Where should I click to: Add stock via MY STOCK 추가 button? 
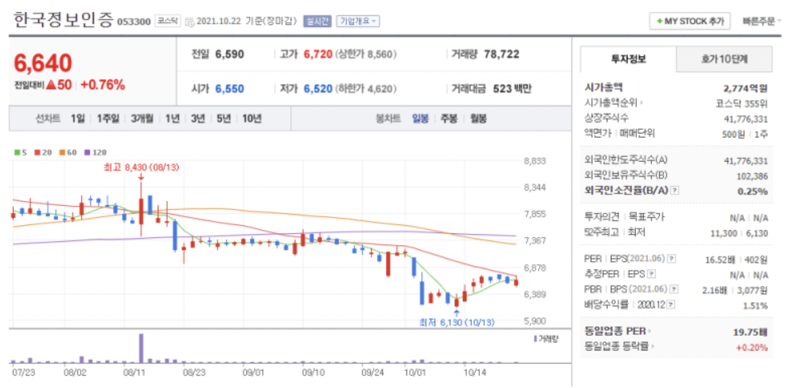690,21
